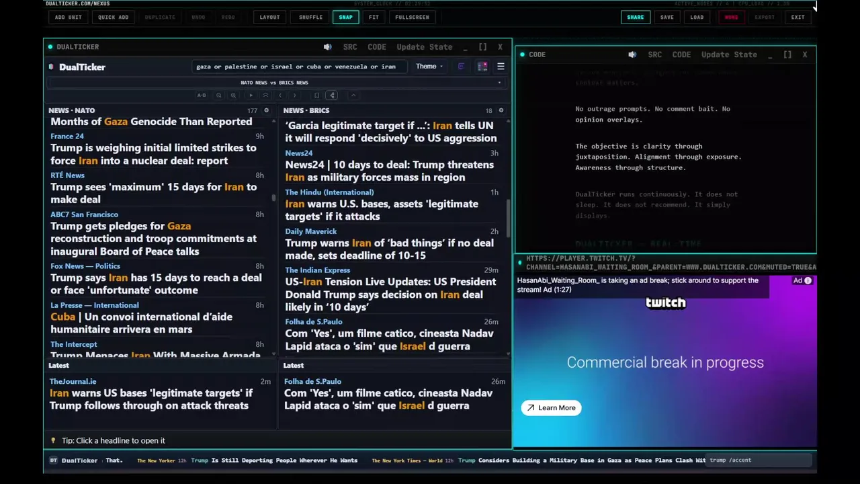Open CODE tab in CODE unit header
The height and width of the screenshot is (484, 860).
pos(681,54)
